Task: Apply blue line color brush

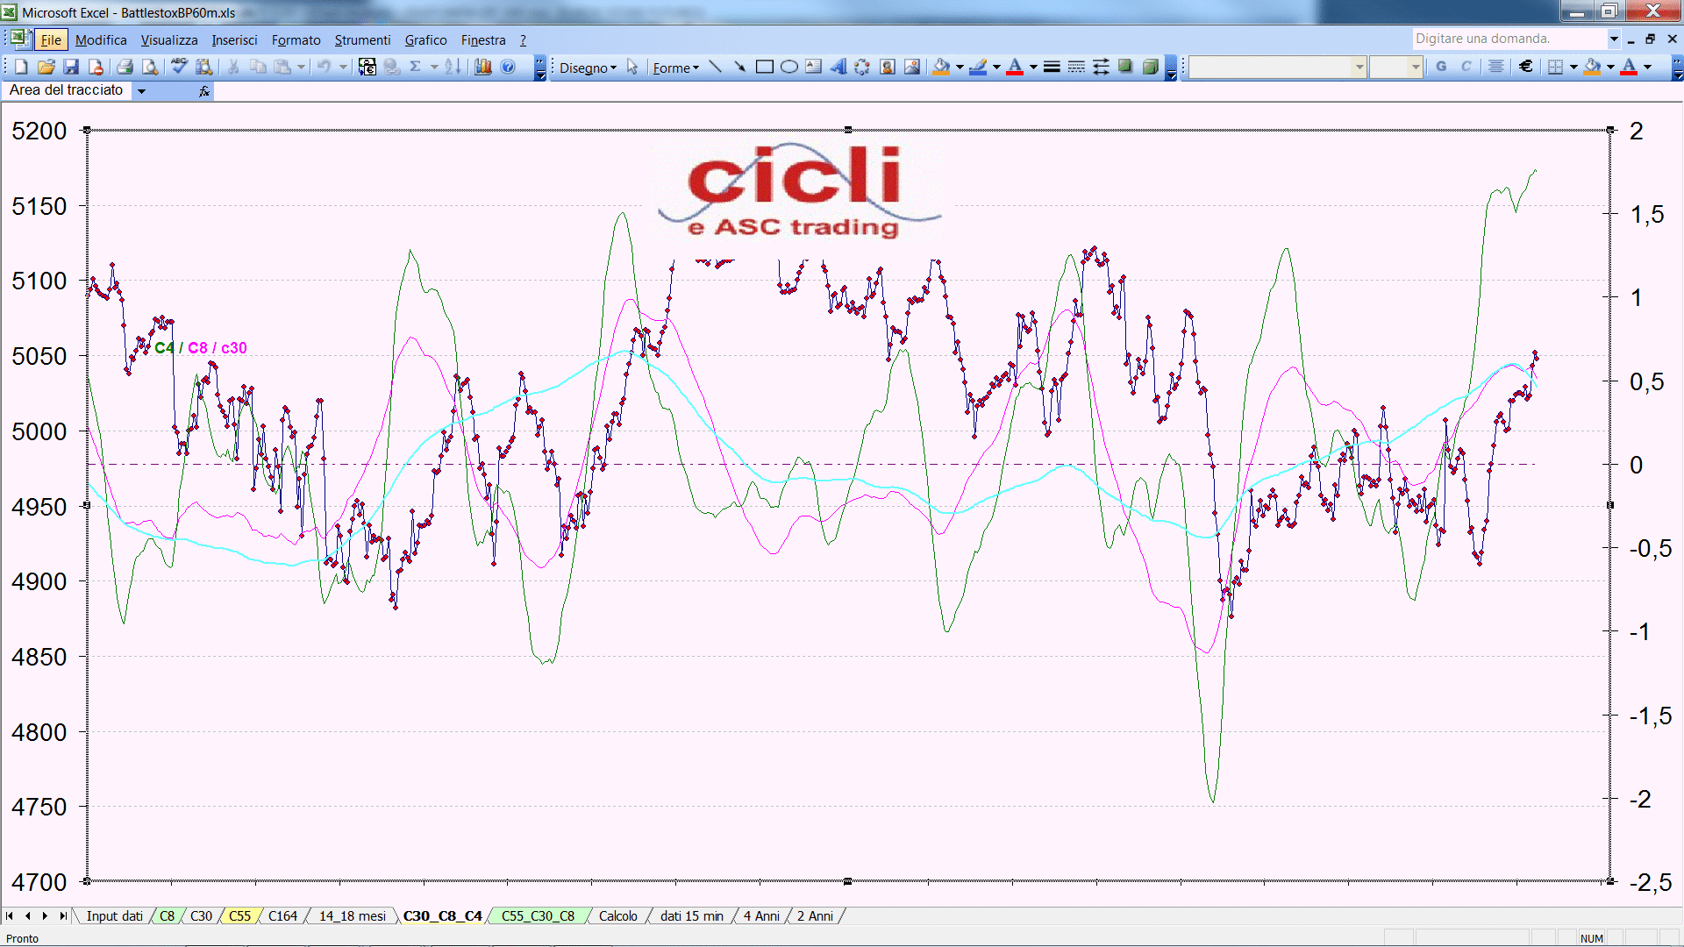Action: click(978, 67)
